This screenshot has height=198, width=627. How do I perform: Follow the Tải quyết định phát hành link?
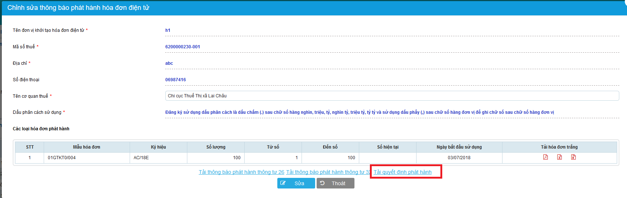pos(403,172)
